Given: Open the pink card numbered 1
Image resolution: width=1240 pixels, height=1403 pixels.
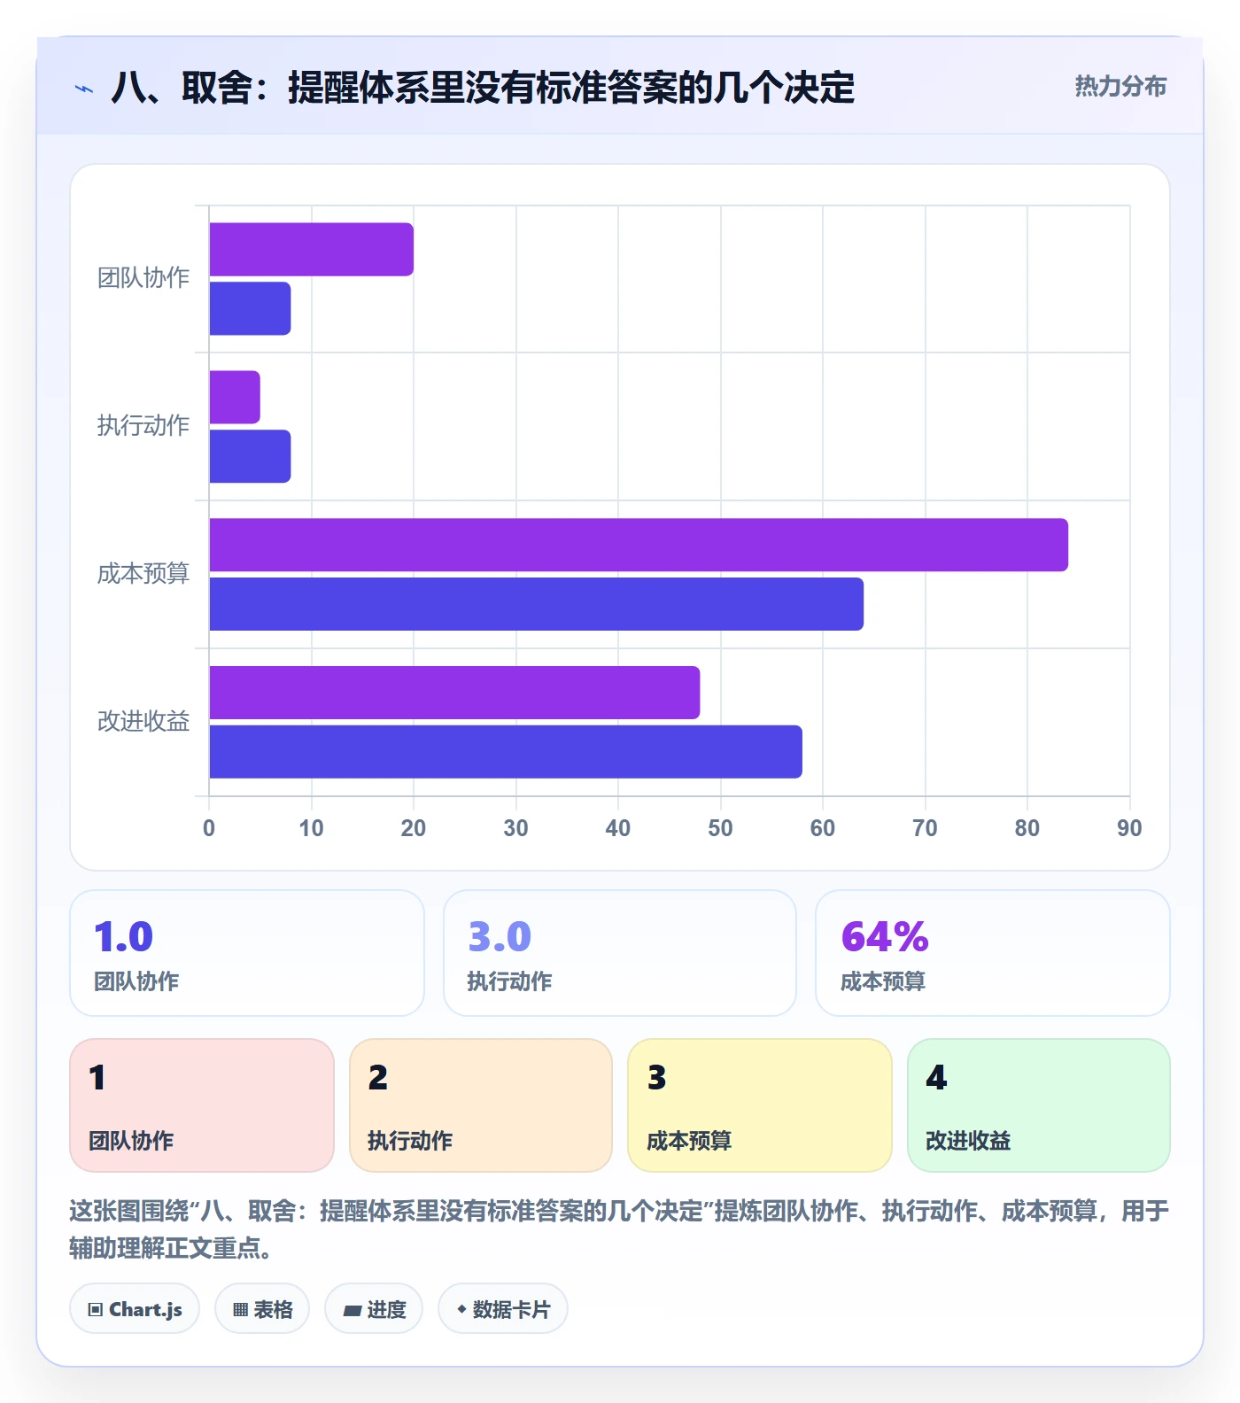Looking at the screenshot, I should pyautogui.click(x=202, y=1105).
